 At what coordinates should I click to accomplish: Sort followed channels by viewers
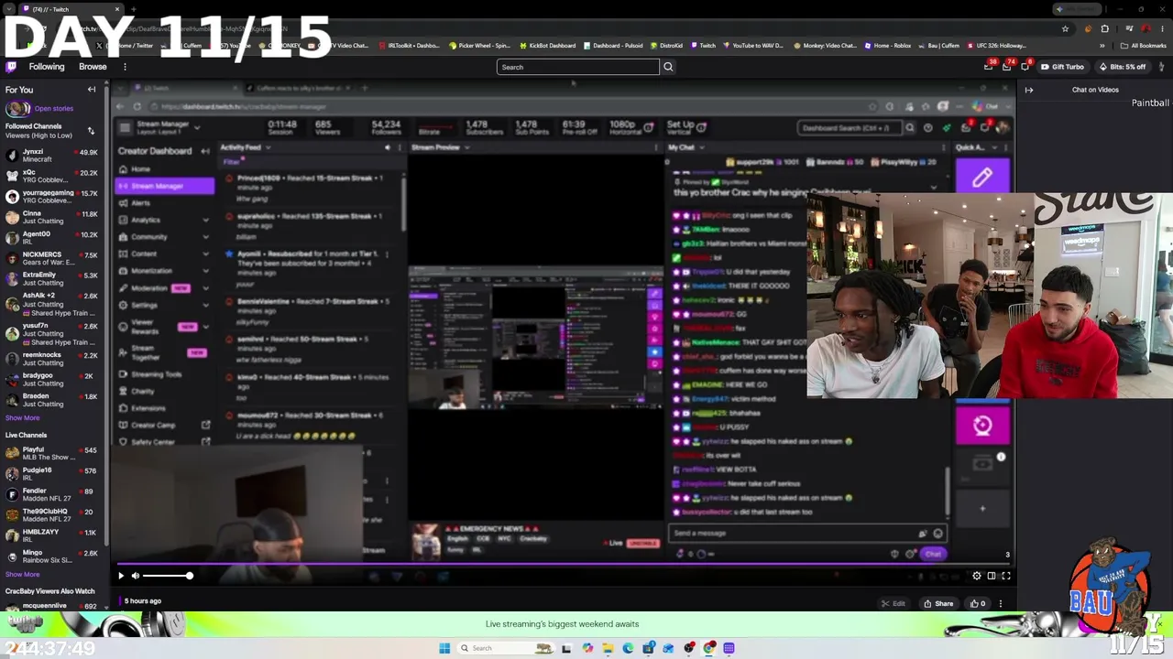click(91, 131)
